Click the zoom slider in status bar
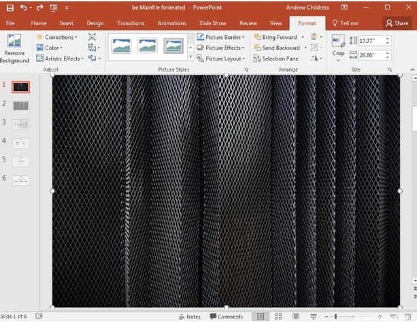Image resolution: width=417 pixels, height=322 pixels. [x=335, y=317]
